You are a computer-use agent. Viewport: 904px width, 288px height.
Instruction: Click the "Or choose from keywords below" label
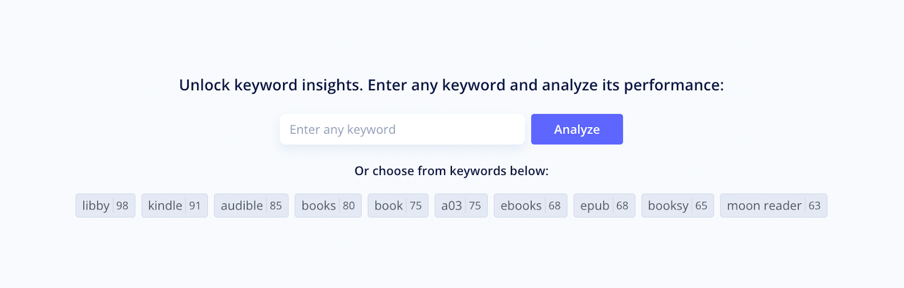point(451,171)
